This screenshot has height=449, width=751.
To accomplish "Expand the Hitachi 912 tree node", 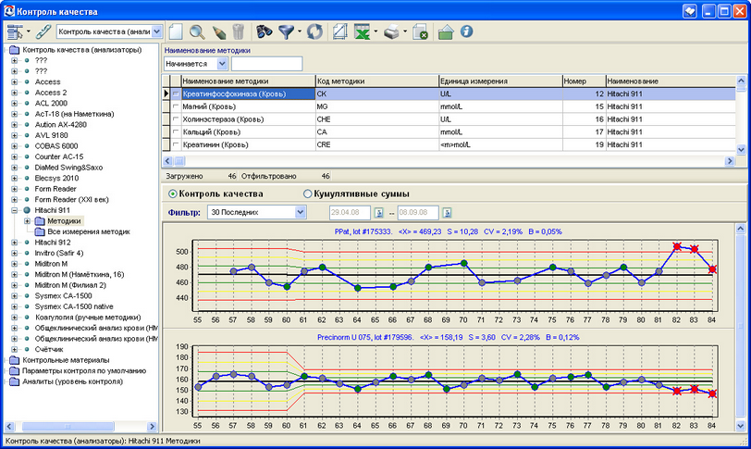I will (x=15, y=243).
